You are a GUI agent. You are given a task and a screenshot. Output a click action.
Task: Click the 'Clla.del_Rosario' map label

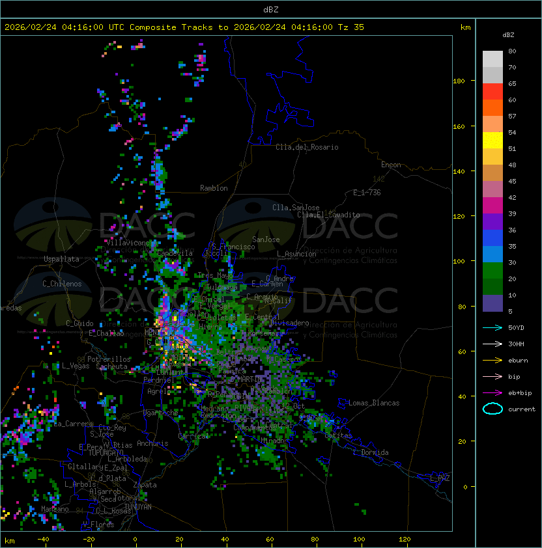click(x=307, y=147)
